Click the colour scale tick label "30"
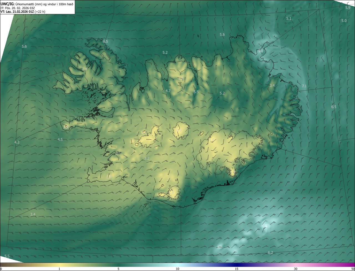The image size is (355, 271). click(296, 269)
